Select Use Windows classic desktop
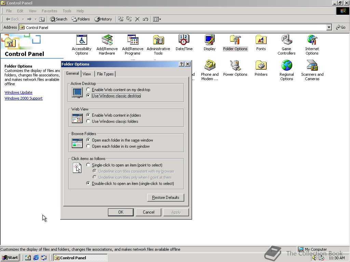 [113, 96]
